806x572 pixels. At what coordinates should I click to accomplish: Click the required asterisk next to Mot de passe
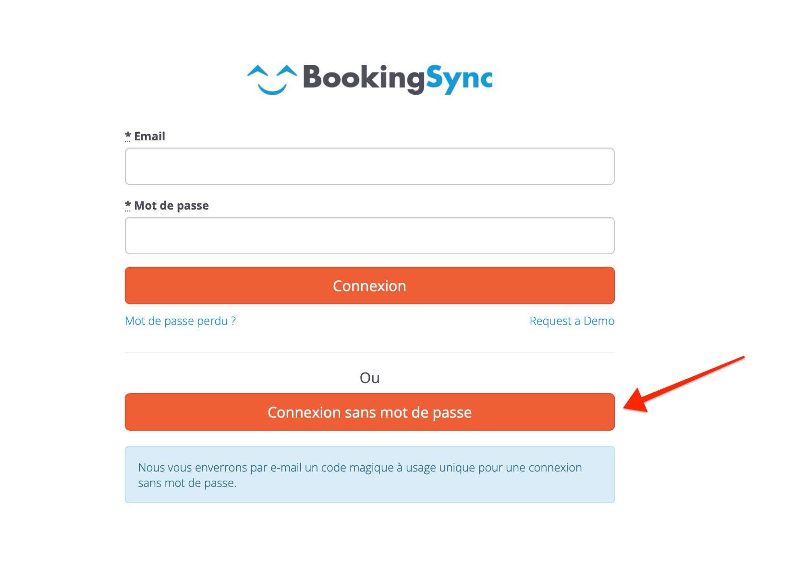pos(128,205)
